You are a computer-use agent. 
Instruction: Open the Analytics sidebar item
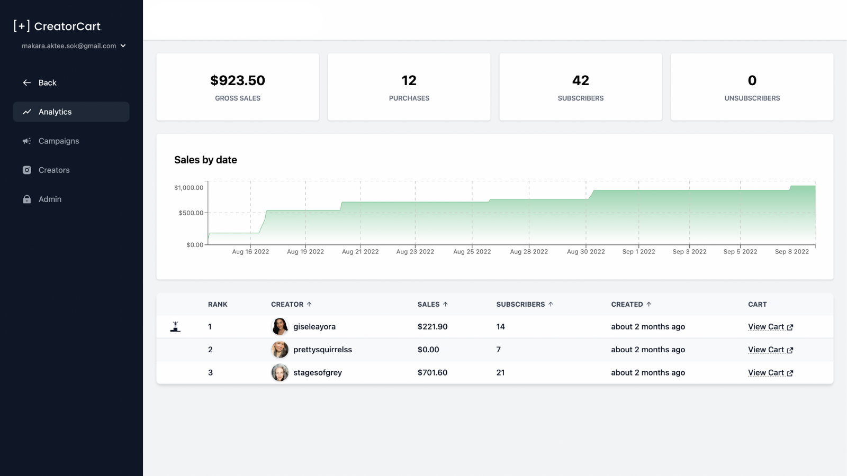click(71, 112)
